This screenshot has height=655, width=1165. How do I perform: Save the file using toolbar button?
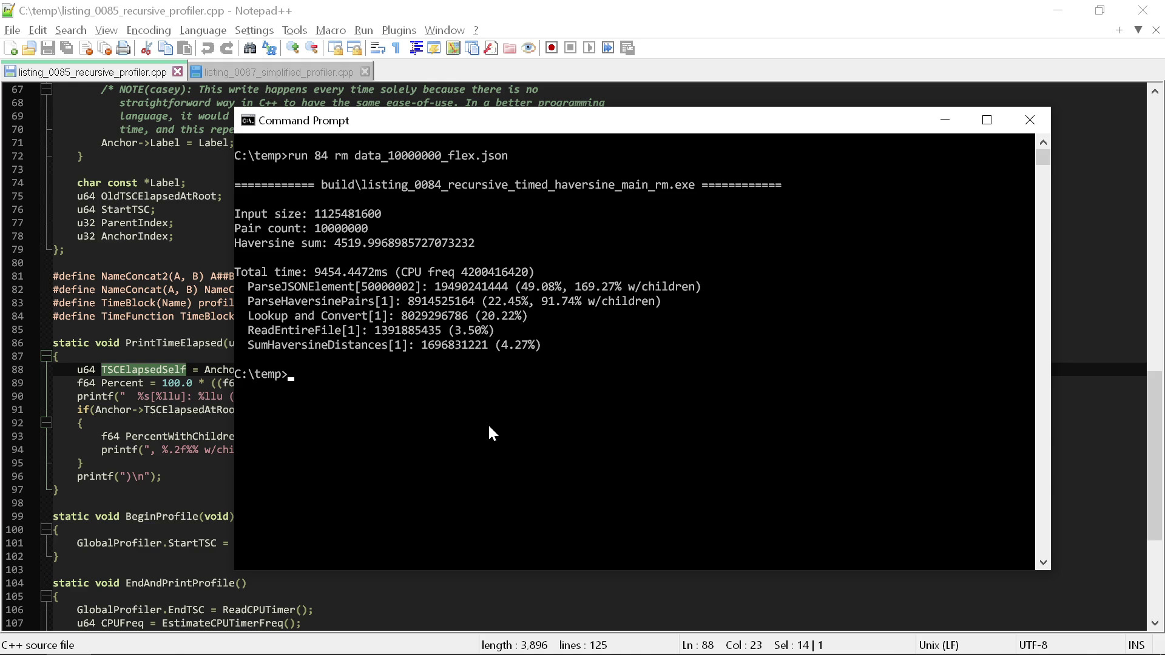click(48, 47)
